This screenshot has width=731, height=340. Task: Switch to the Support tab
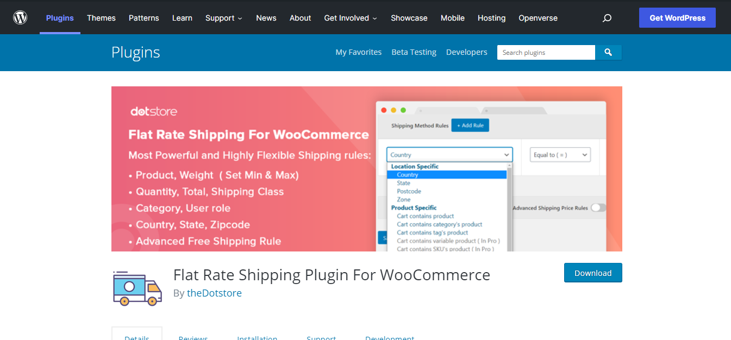(x=321, y=337)
